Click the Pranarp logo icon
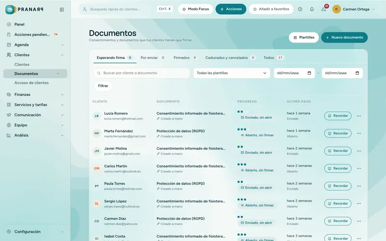 11,9
